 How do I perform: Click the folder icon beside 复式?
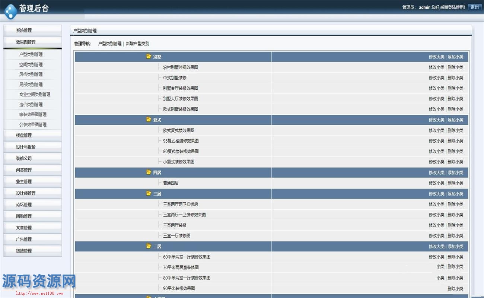[x=149, y=120]
